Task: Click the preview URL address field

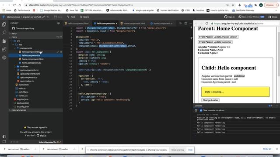Action: 244,23
